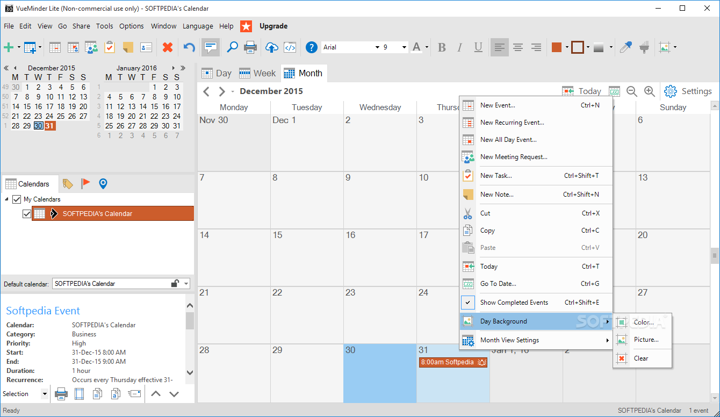Viewport: 720px width, 417px height.
Task: Select New Recurring Event from context menu
Action: point(512,123)
